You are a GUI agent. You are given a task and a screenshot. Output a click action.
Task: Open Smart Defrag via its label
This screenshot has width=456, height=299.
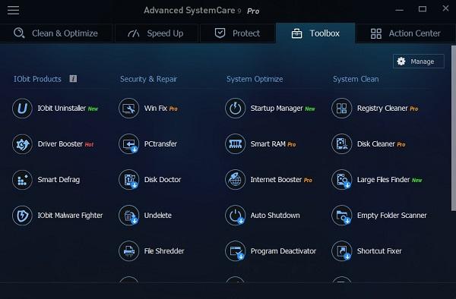coord(59,180)
